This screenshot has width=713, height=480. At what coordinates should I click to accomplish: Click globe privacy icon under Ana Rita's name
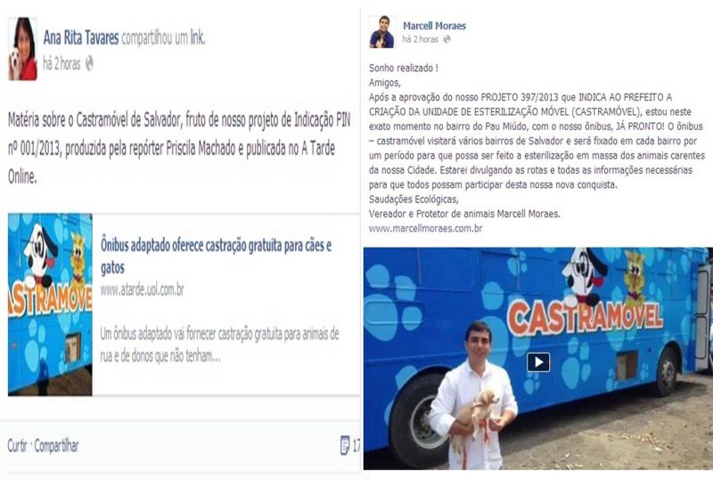(x=90, y=63)
